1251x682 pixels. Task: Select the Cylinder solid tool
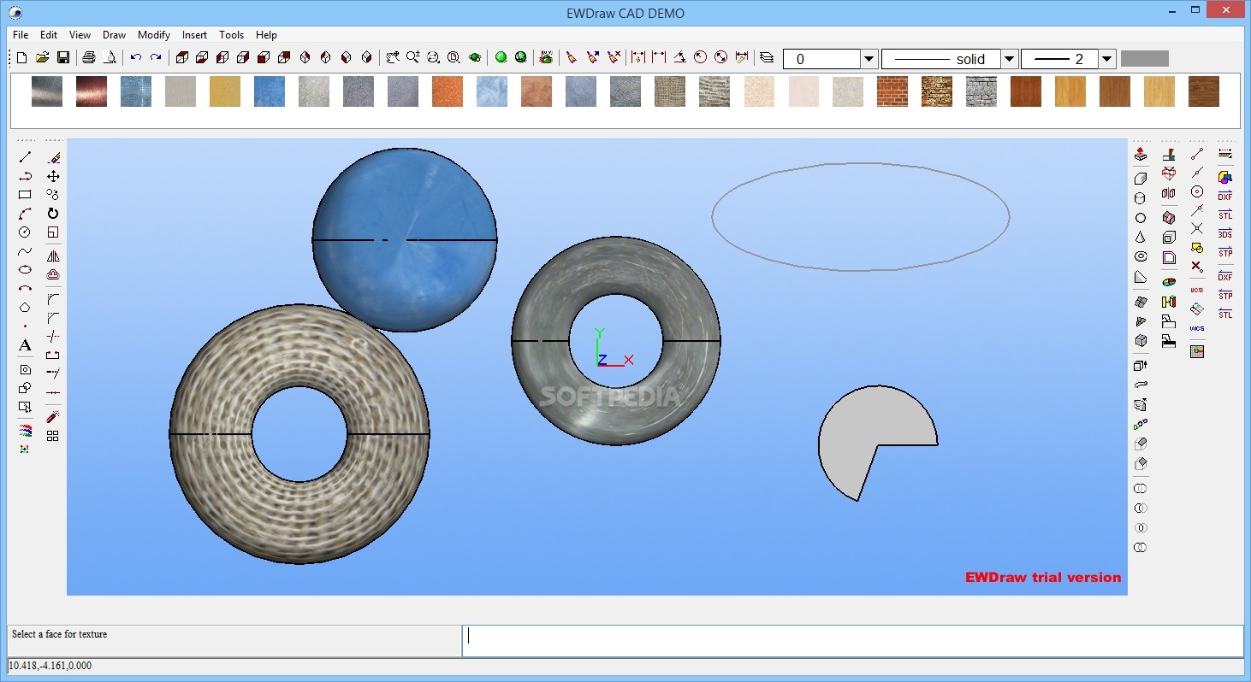tap(1141, 198)
